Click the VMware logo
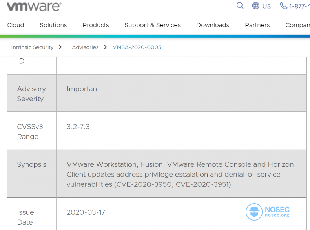Image resolution: width=310 pixels, height=230 pixels. 34,6
